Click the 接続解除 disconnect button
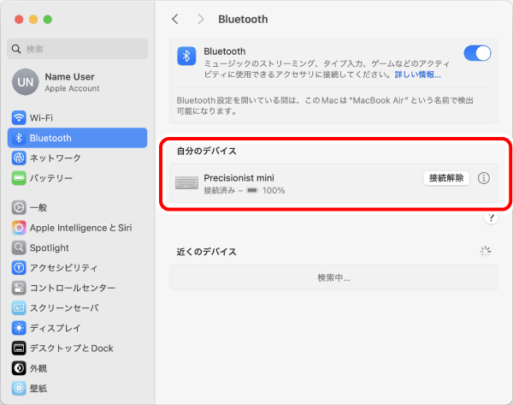 coord(446,178)
